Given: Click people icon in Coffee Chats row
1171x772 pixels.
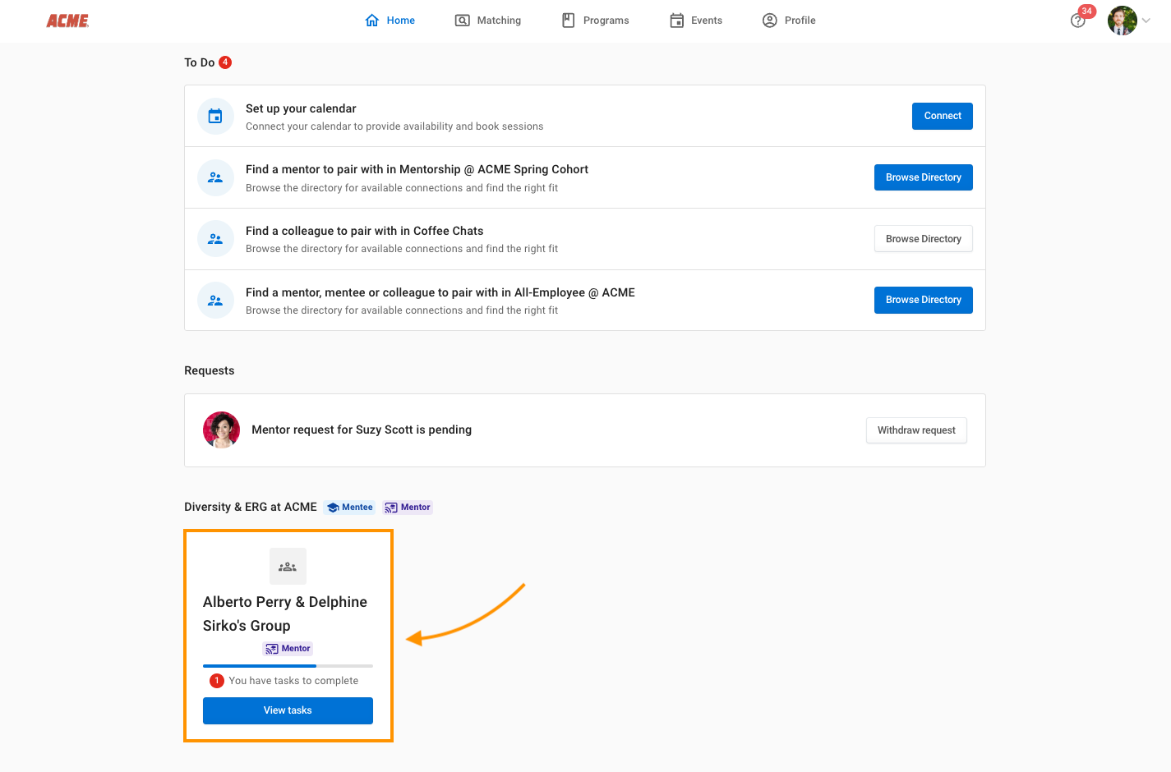Looking at the screenshot, I should 215,239.
